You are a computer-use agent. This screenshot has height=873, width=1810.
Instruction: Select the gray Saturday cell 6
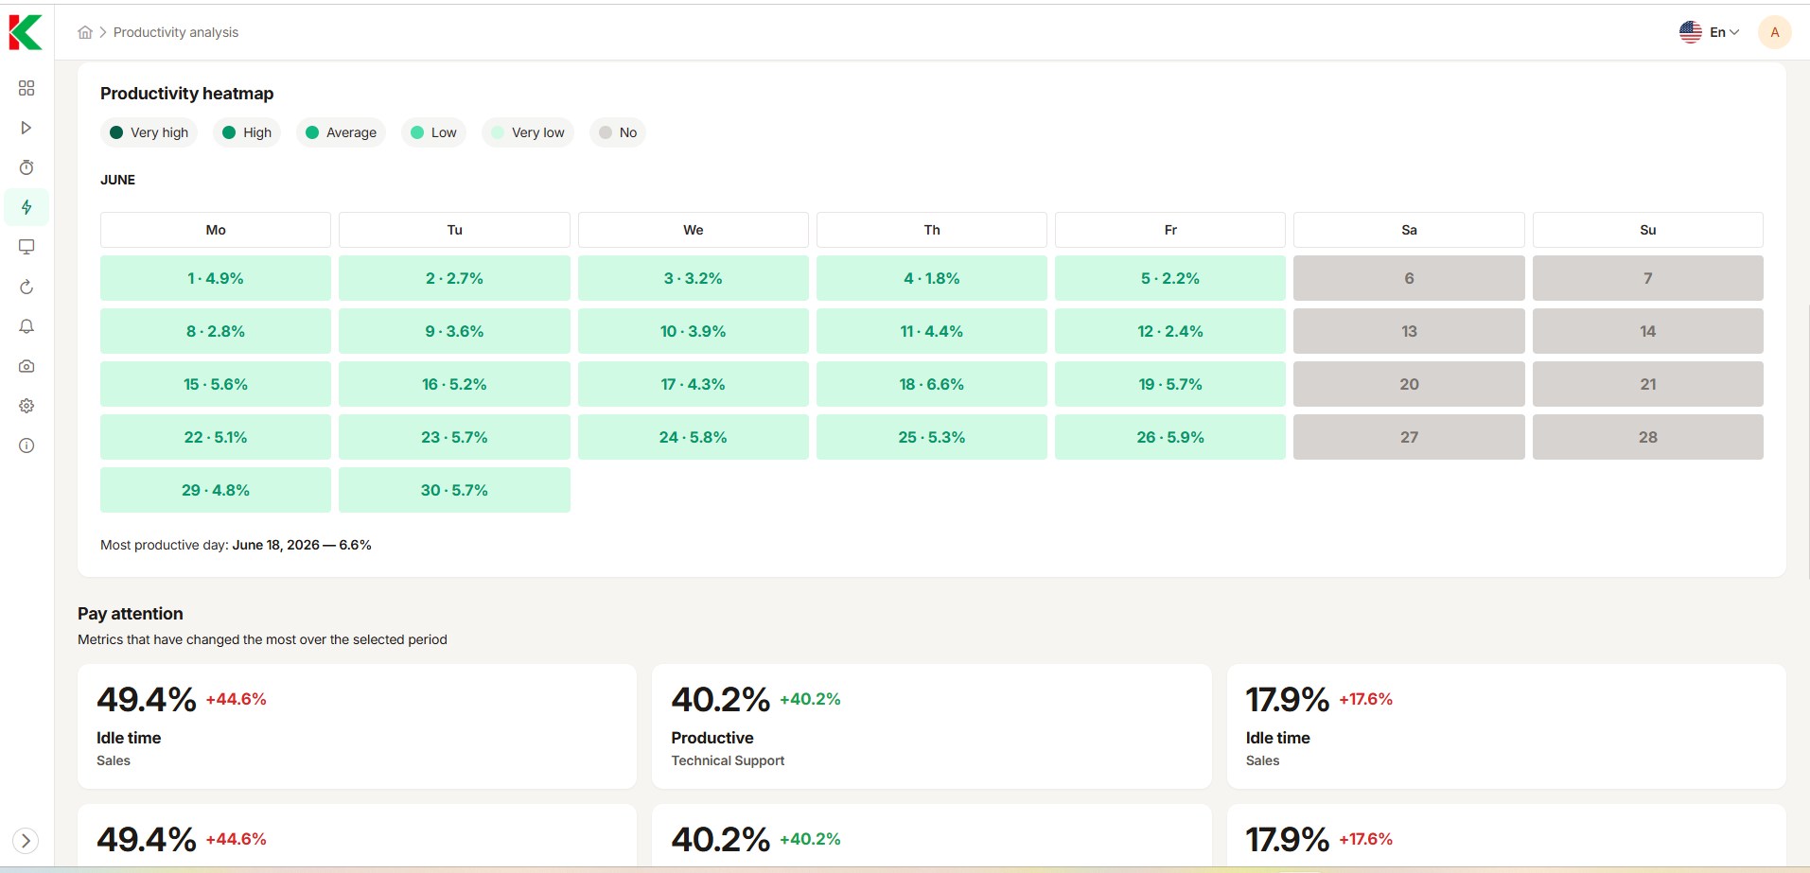[x=1409, y=278]
